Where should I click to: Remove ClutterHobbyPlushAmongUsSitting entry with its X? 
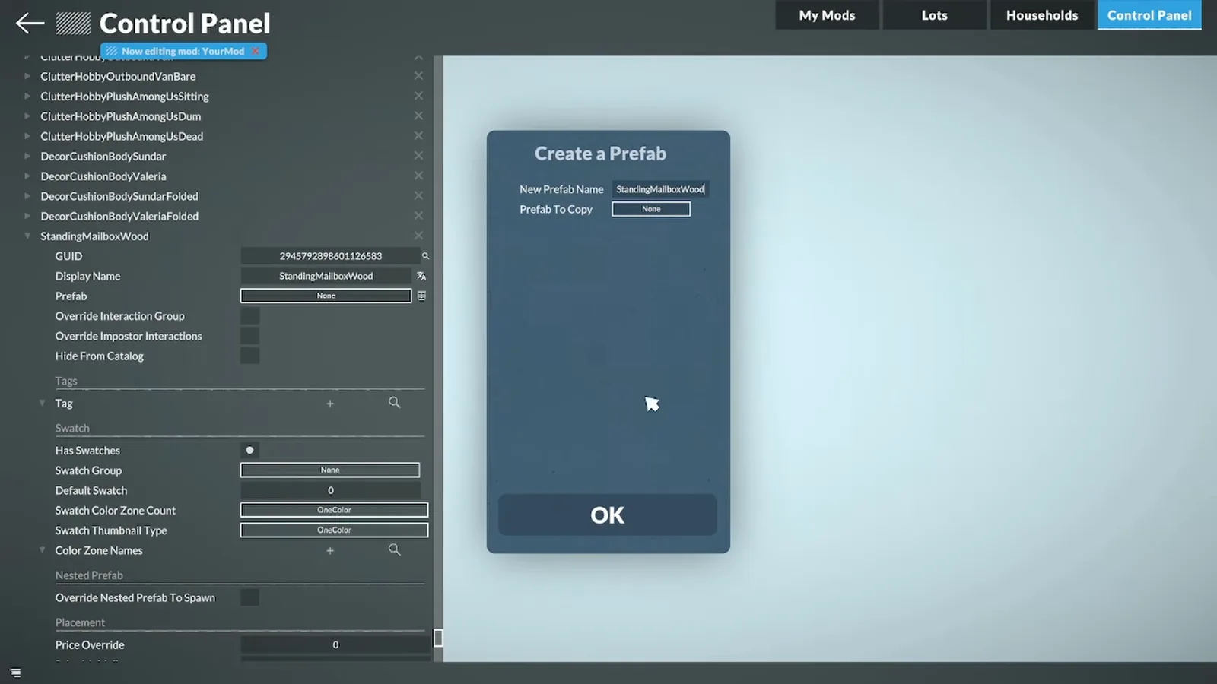pos(418,96)
